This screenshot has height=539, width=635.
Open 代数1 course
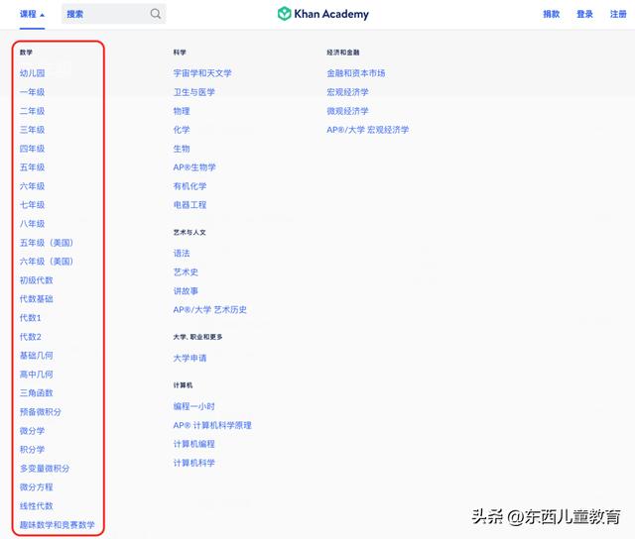click(31, 318)
